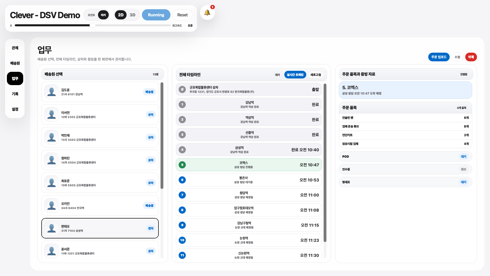The height and width of the screenshot is (276, 490).
Task: Click the Reset button
Action: 182,15
